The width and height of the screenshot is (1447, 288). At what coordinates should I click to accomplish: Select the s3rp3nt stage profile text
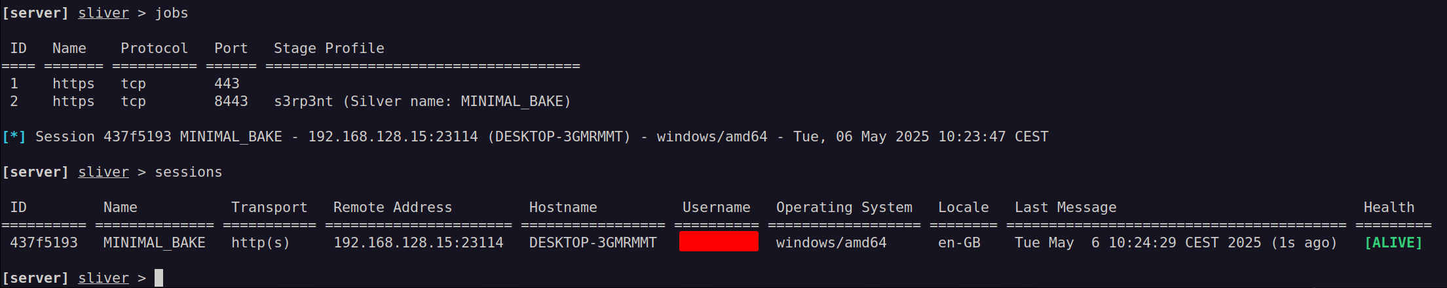303,101
